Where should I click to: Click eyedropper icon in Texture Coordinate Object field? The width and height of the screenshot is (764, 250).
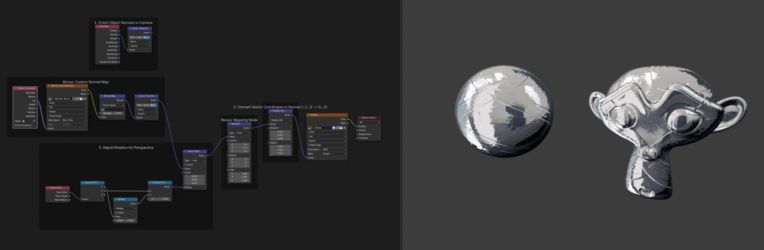34,121
